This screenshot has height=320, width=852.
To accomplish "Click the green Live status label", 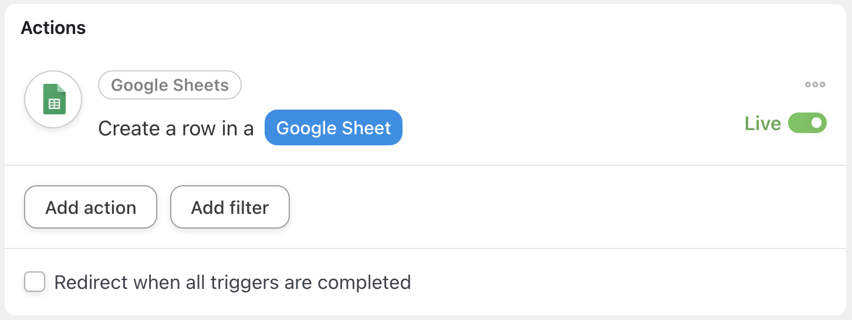I will pyautogui.click(x=763, y=124).
